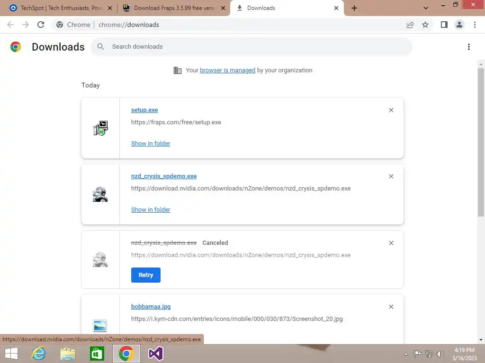Viewport: 485px width, 363px height.
Task: Open Chrome three-dot main menu
Action: pyautogui.click(x=475, y=25)
